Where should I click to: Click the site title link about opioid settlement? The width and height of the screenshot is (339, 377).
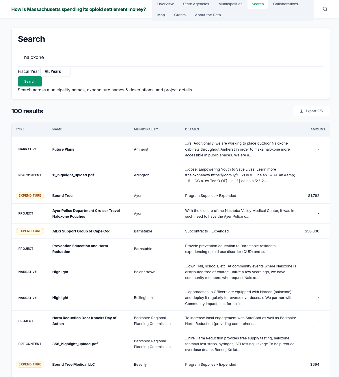click(79, 9)
